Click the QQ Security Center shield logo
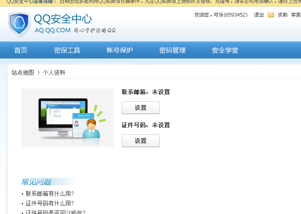The height and width of the screenshot is (214, 301). click(19, 24)
